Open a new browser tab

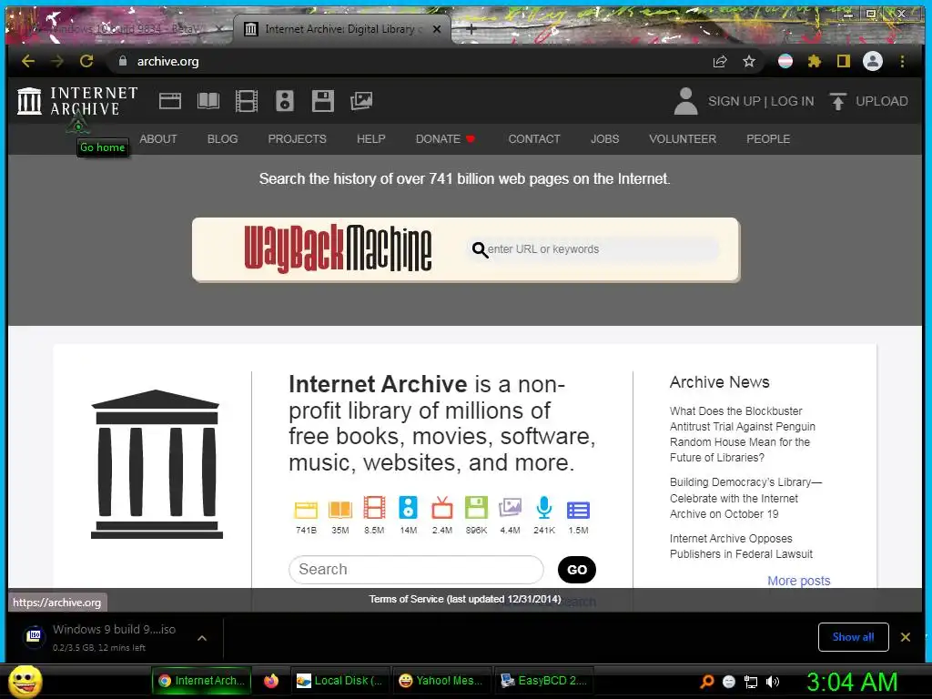tap(471, 28)
